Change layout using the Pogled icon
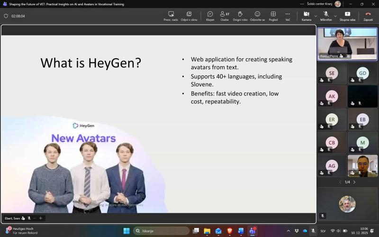Viewport: 379px width, 237px height. [273, 16]
